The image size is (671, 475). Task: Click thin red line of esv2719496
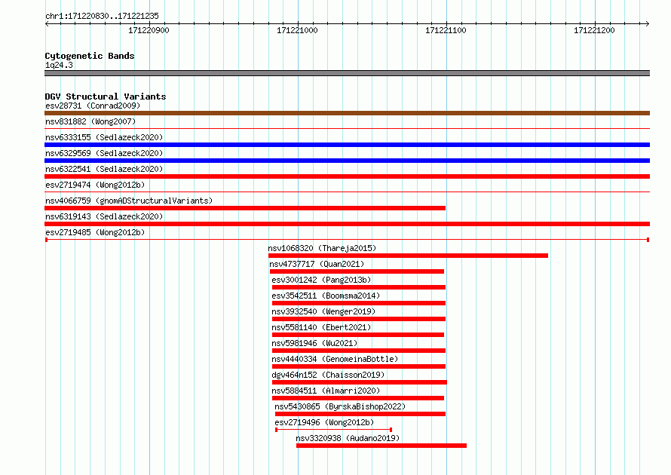tap(333, 430)
